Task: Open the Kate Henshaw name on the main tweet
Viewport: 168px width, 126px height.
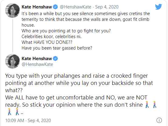Action: [x=37, y=59]
